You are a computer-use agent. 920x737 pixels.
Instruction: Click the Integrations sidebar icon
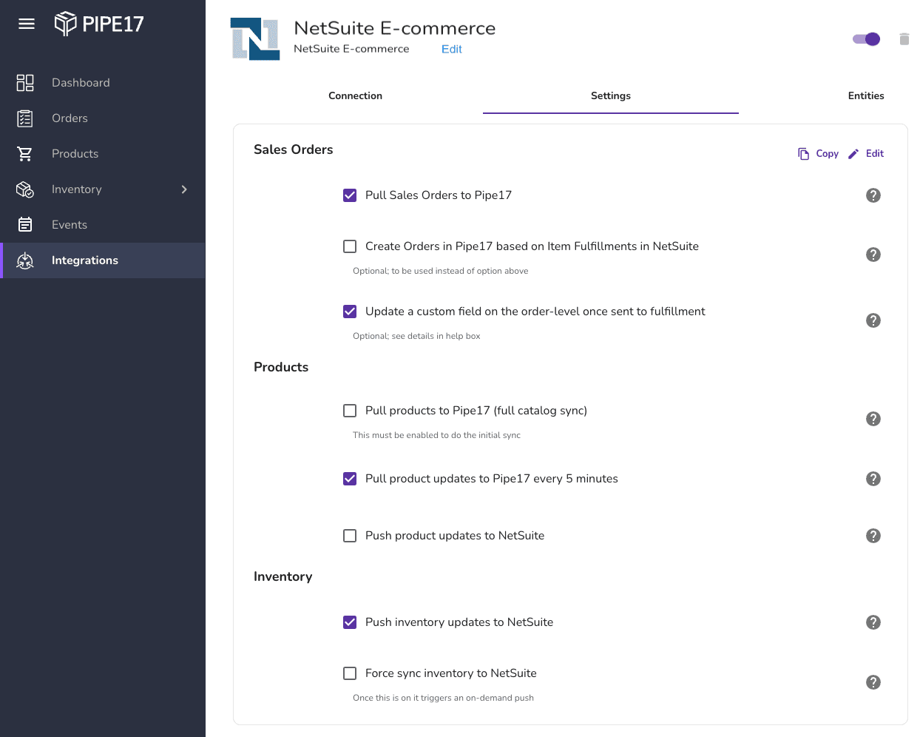click(x=25, y=260)
